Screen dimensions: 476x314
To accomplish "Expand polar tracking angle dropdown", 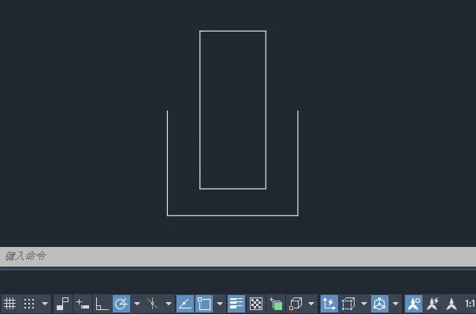I will [x=137, y=304].
